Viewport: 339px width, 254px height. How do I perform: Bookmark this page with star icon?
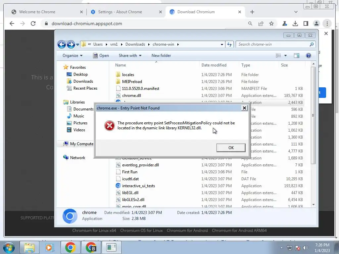click(x=271, y=23)
